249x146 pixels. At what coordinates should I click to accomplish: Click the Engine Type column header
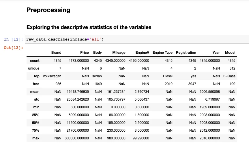[x=162, y=53]
